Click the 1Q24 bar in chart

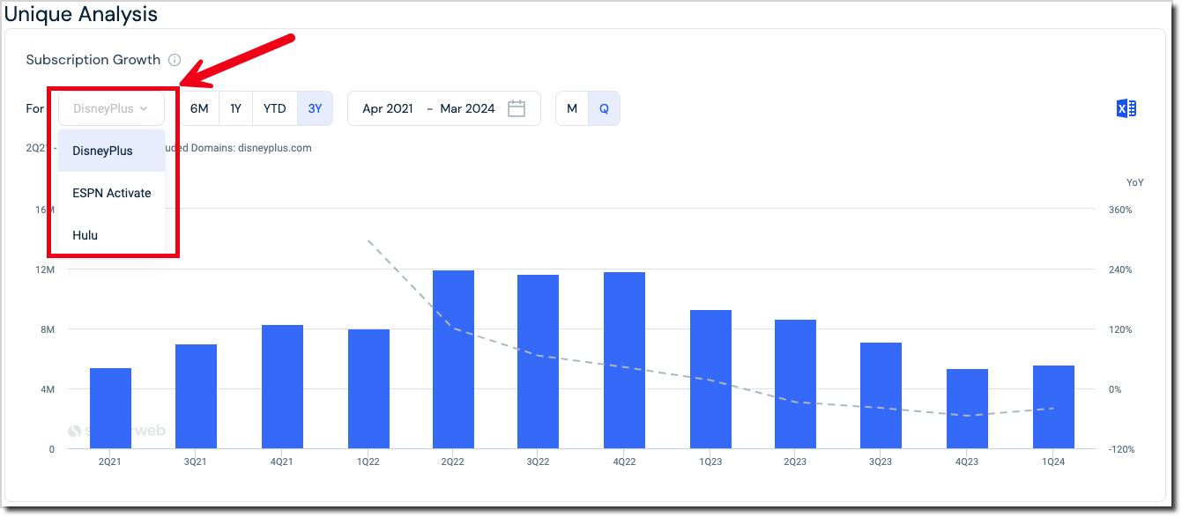(x=1053, y=407)
